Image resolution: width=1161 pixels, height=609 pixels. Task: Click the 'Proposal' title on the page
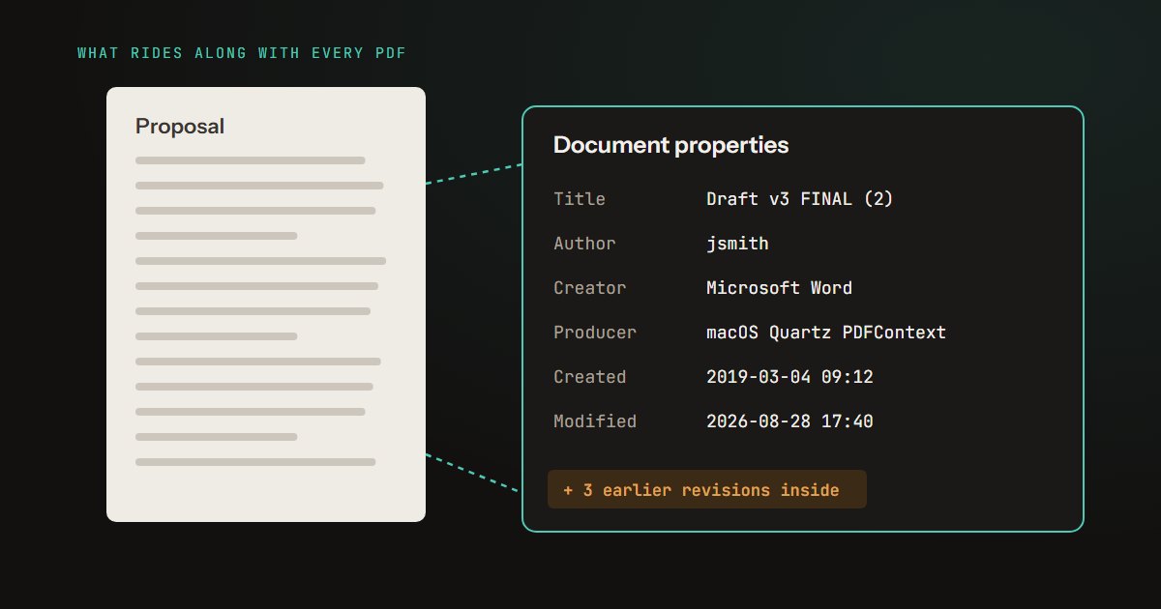pos(180,127)
